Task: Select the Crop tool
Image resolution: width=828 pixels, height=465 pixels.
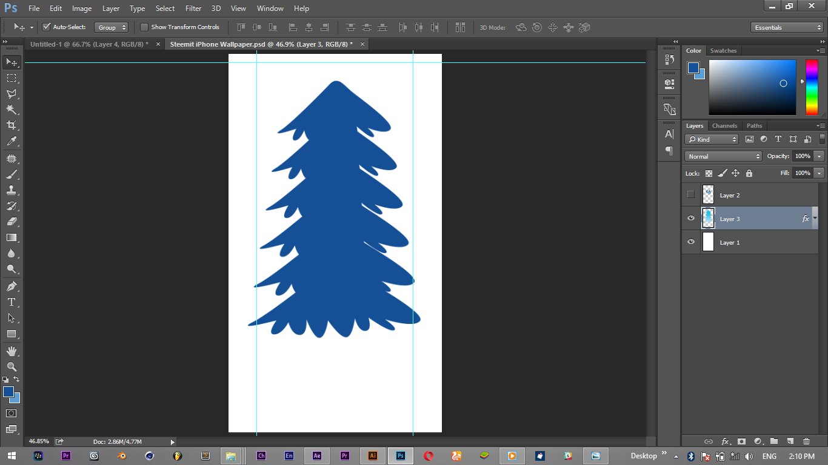Action: coord(12,125)
